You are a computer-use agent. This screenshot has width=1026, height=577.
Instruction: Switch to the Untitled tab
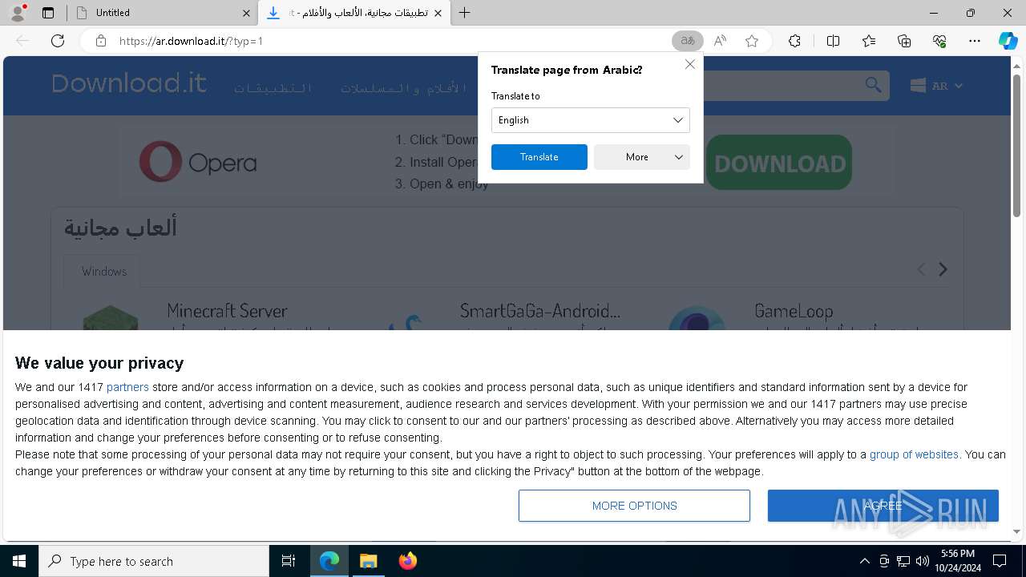160,13
